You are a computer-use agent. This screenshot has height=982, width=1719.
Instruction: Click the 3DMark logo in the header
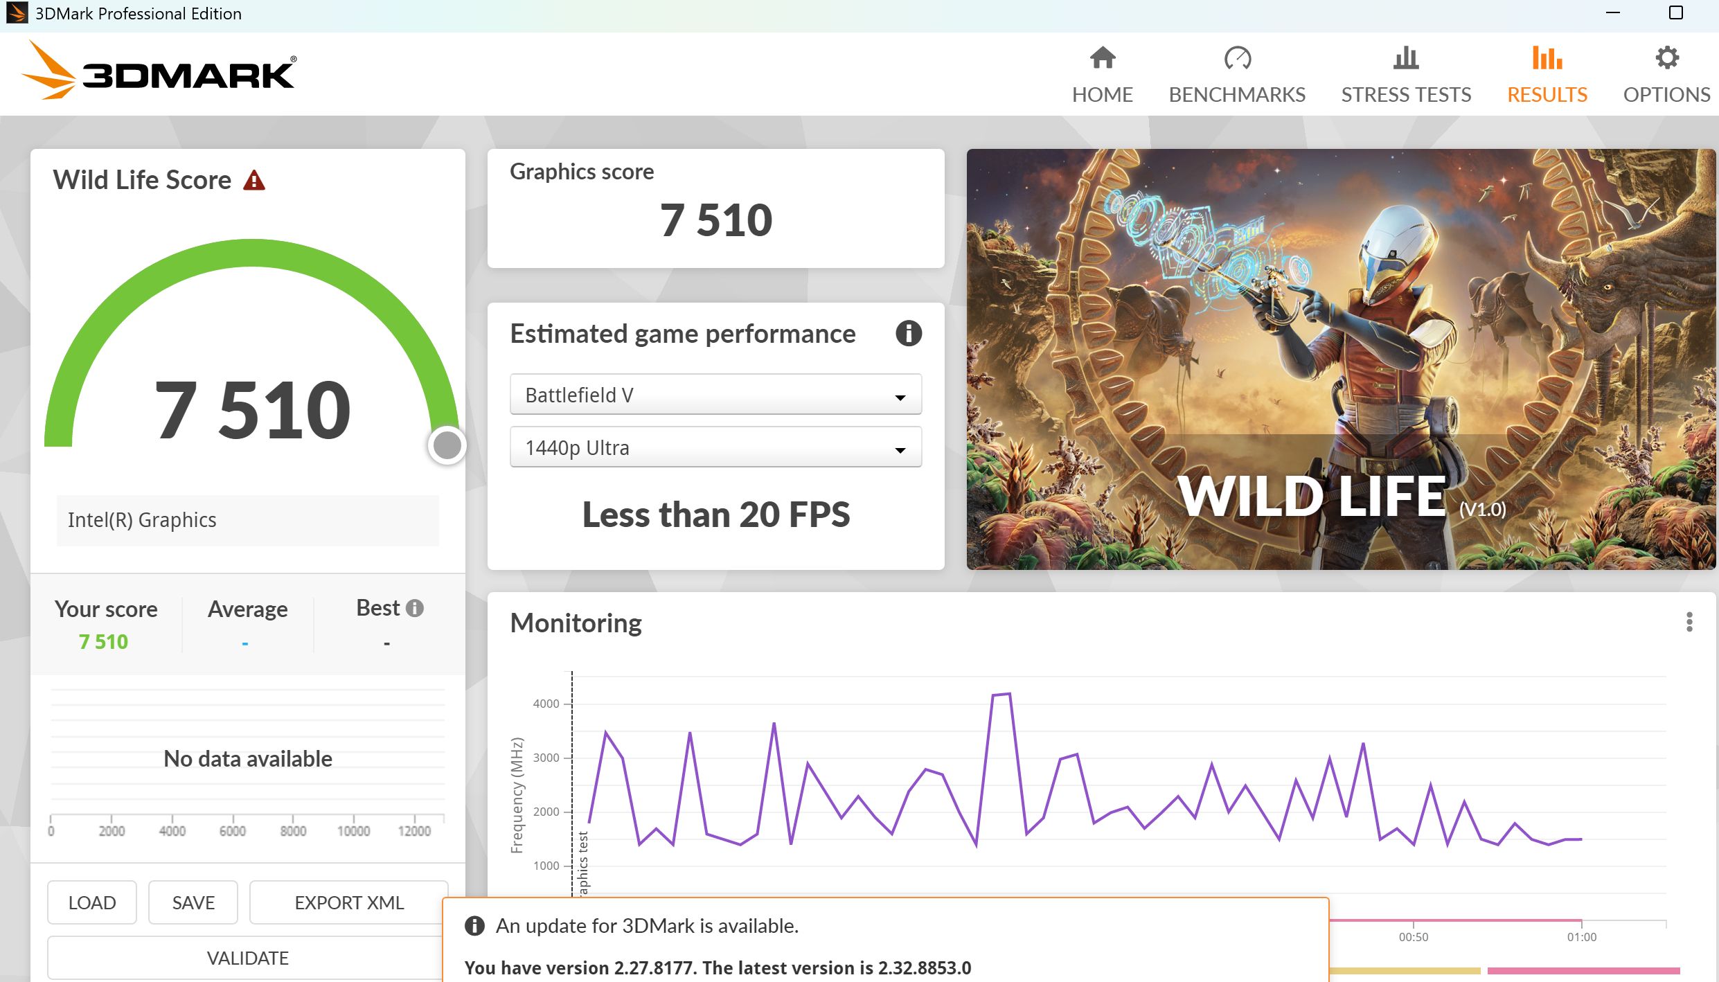pos(159,72)
